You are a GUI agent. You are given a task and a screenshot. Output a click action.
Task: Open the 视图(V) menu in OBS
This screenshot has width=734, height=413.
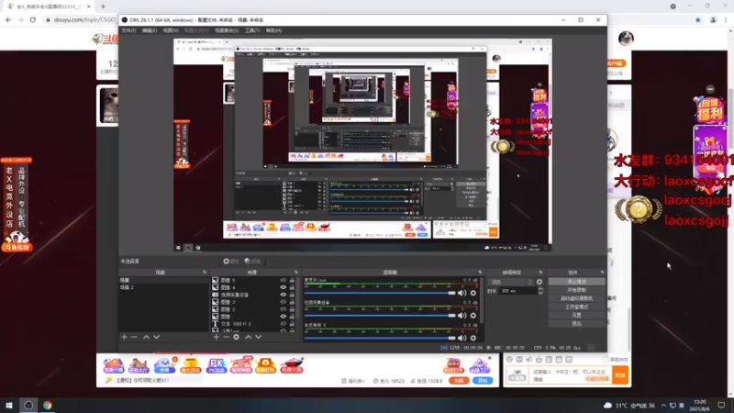pos(171,30)
